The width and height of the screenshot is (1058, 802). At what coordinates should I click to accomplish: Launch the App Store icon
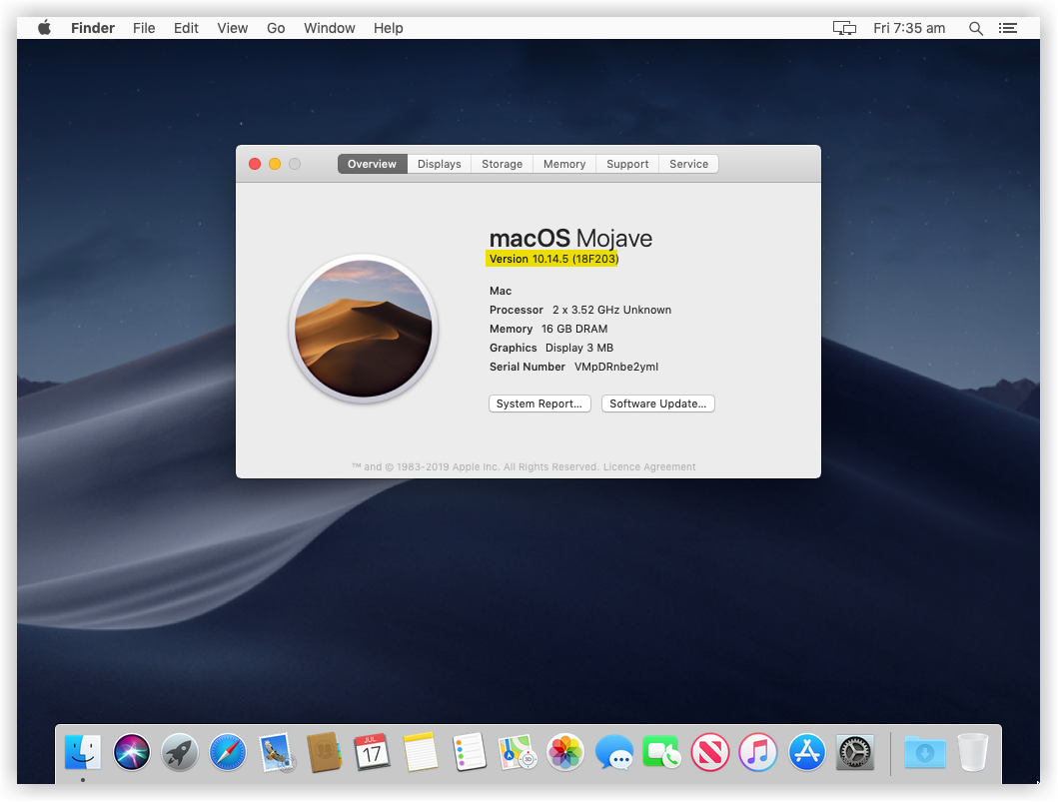pos(807,752)
